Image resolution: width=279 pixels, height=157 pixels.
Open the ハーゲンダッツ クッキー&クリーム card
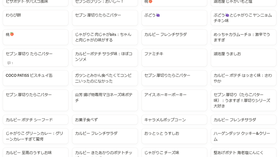coord(243,136)
